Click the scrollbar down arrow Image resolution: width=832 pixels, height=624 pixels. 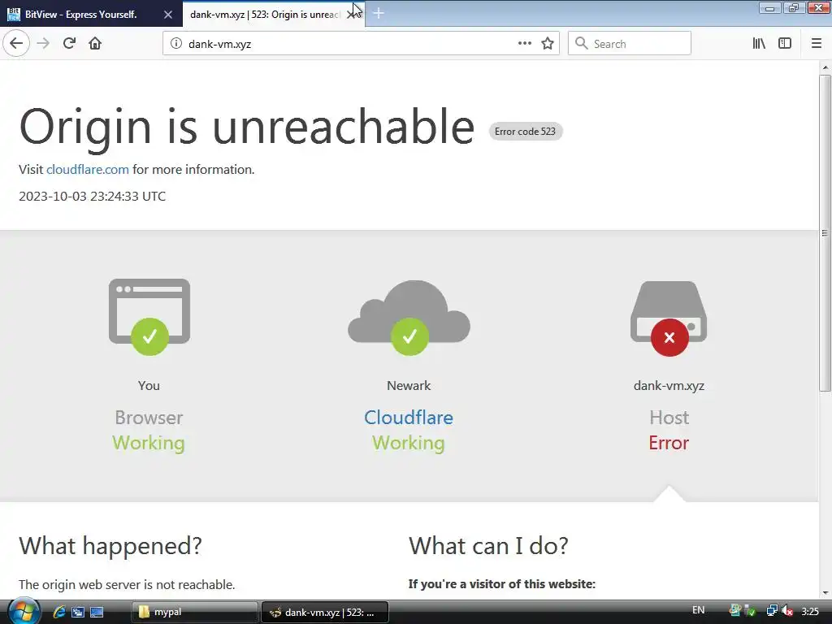tap(825, 593)
